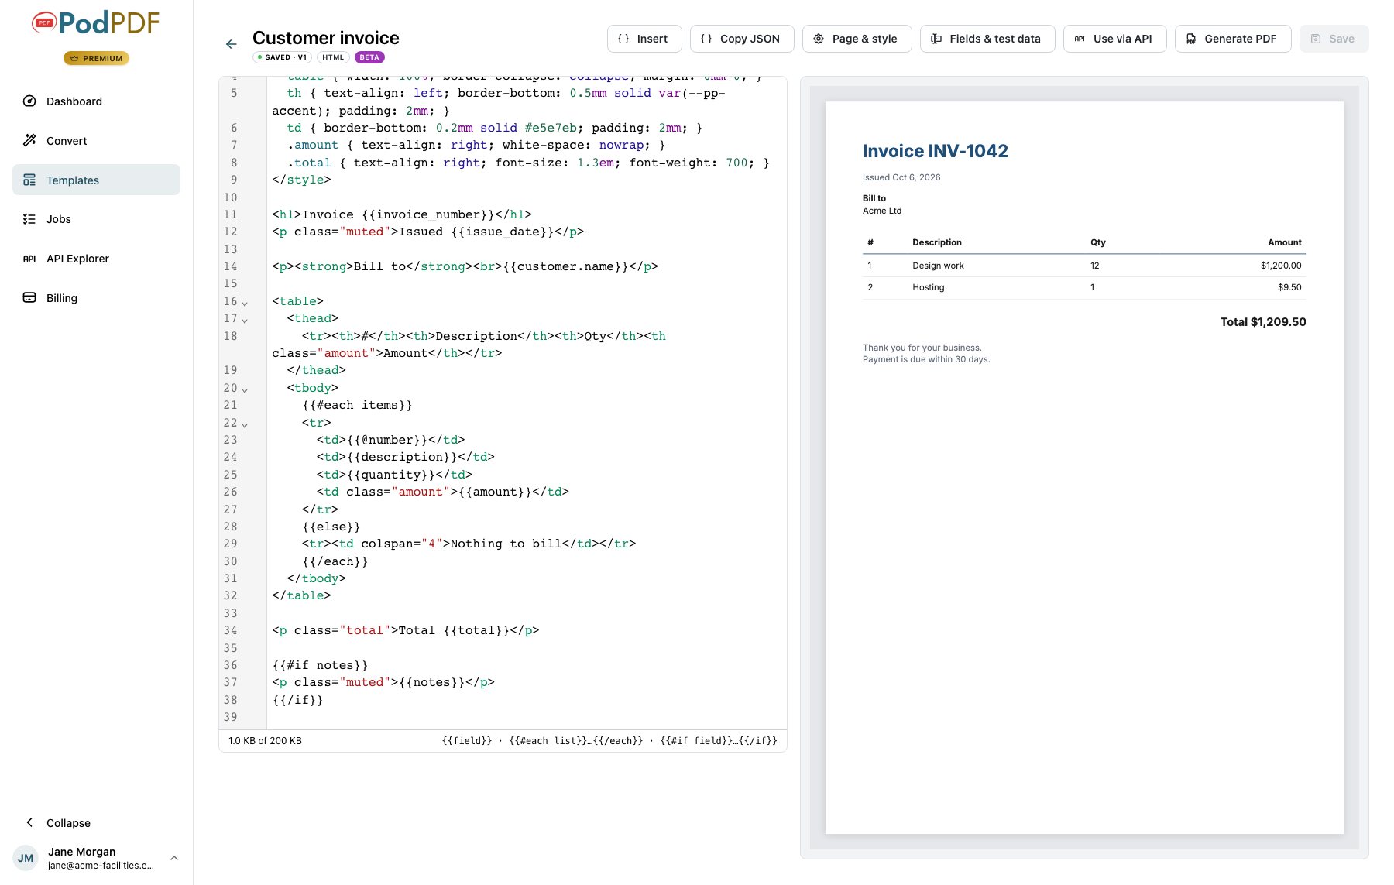Click the Save button

(x=1334, y=39)
